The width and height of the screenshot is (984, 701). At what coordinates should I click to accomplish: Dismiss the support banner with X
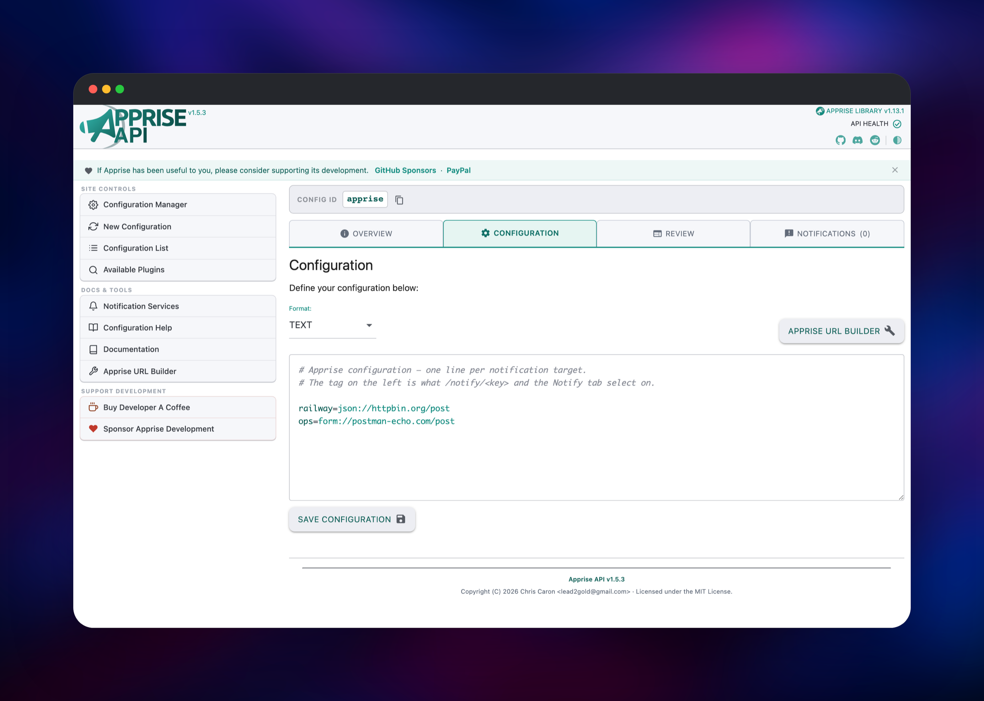coord(895,170)
